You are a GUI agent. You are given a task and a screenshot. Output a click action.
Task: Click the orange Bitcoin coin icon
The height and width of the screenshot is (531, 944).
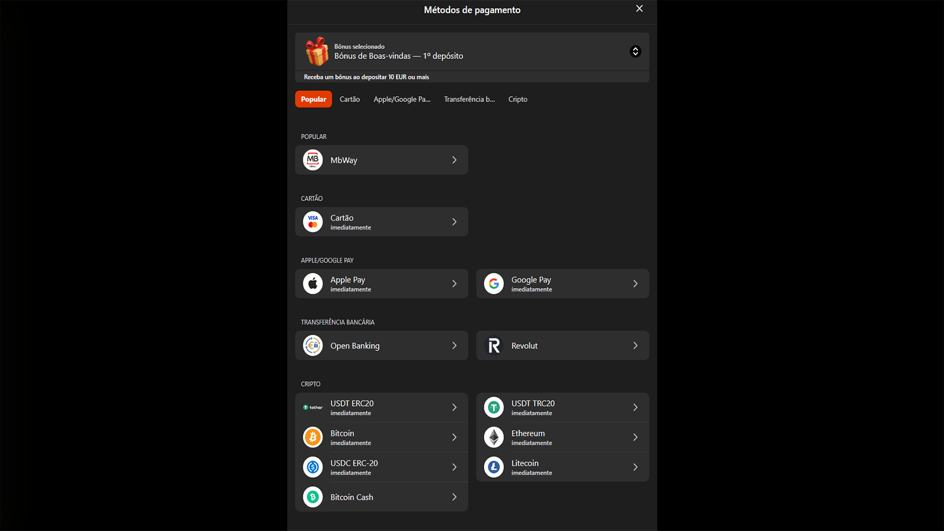pos(313,437)
